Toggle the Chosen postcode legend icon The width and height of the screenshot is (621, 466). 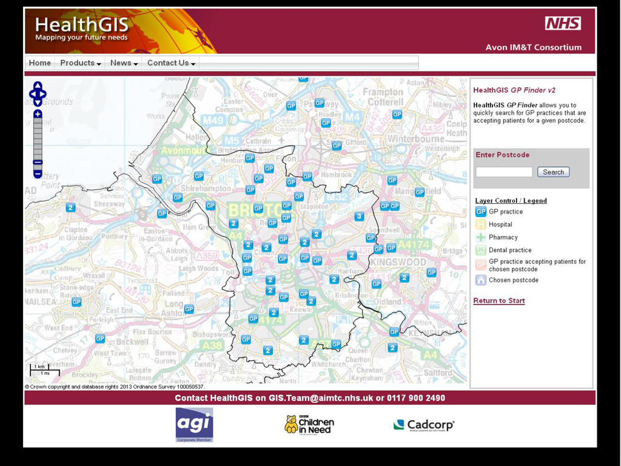(x=481, y=280)
